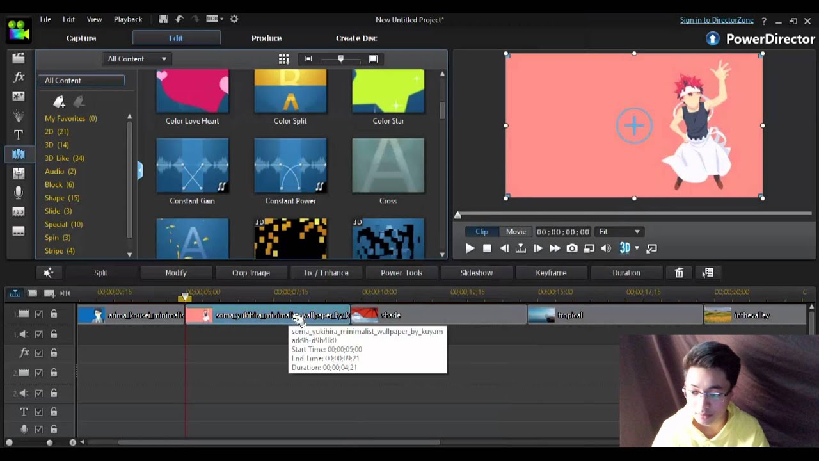Open the All Content dropdown
The image size is (819, 461).
coord(137,59)
